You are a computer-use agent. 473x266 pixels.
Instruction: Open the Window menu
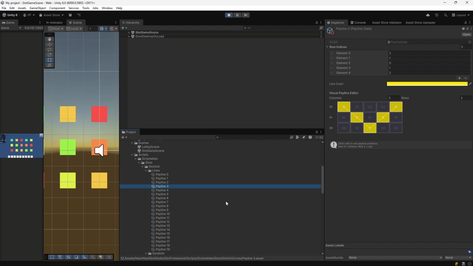pyautogui.click(x=107, y=8)
